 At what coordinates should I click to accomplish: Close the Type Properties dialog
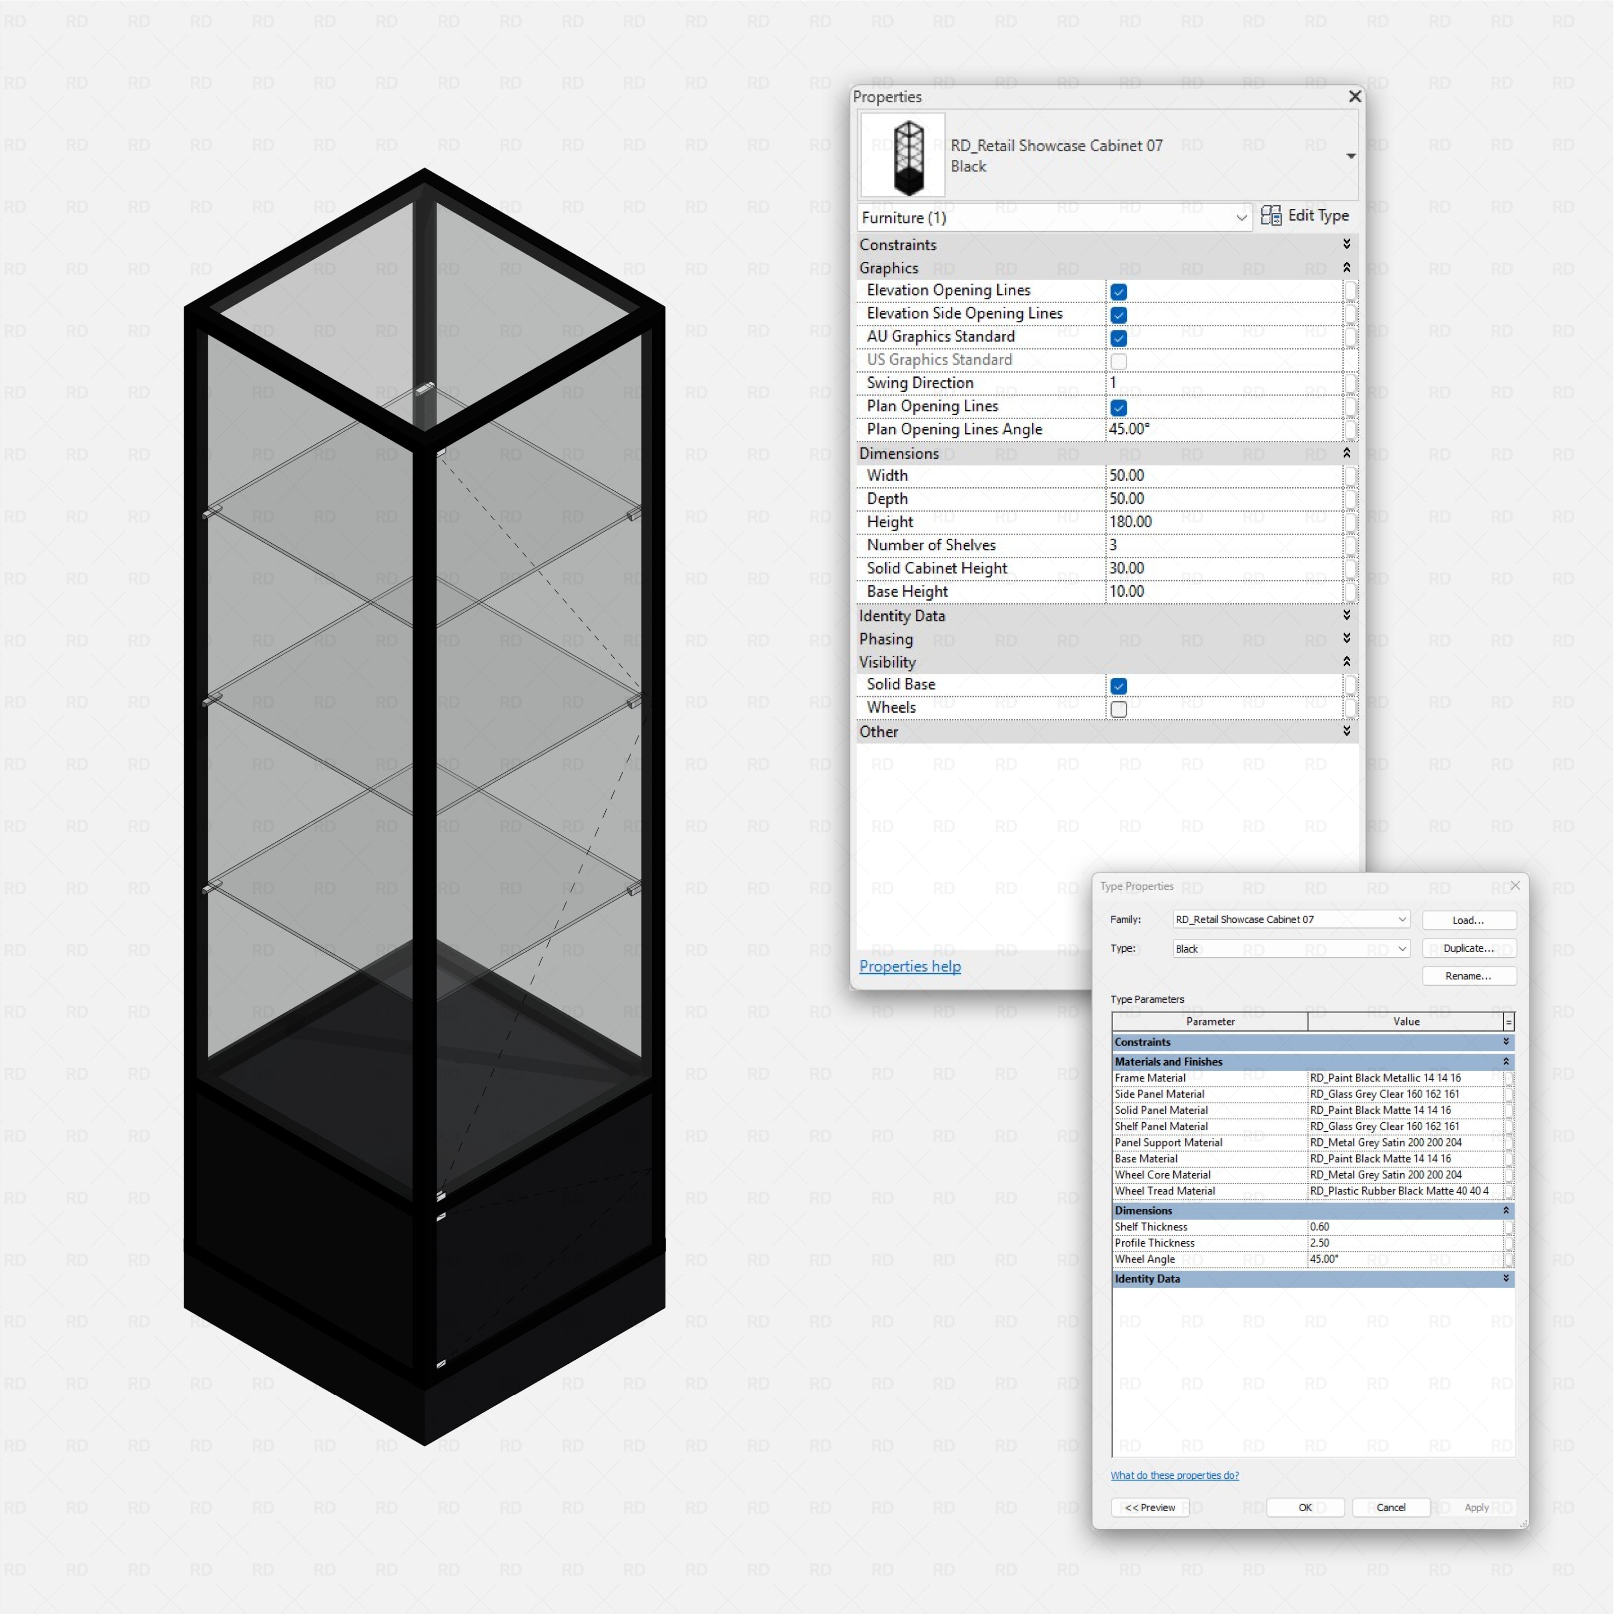click(x=1516, y=886)
